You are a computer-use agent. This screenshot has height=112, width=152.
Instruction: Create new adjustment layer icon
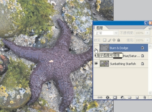click(x=123, y=97)
